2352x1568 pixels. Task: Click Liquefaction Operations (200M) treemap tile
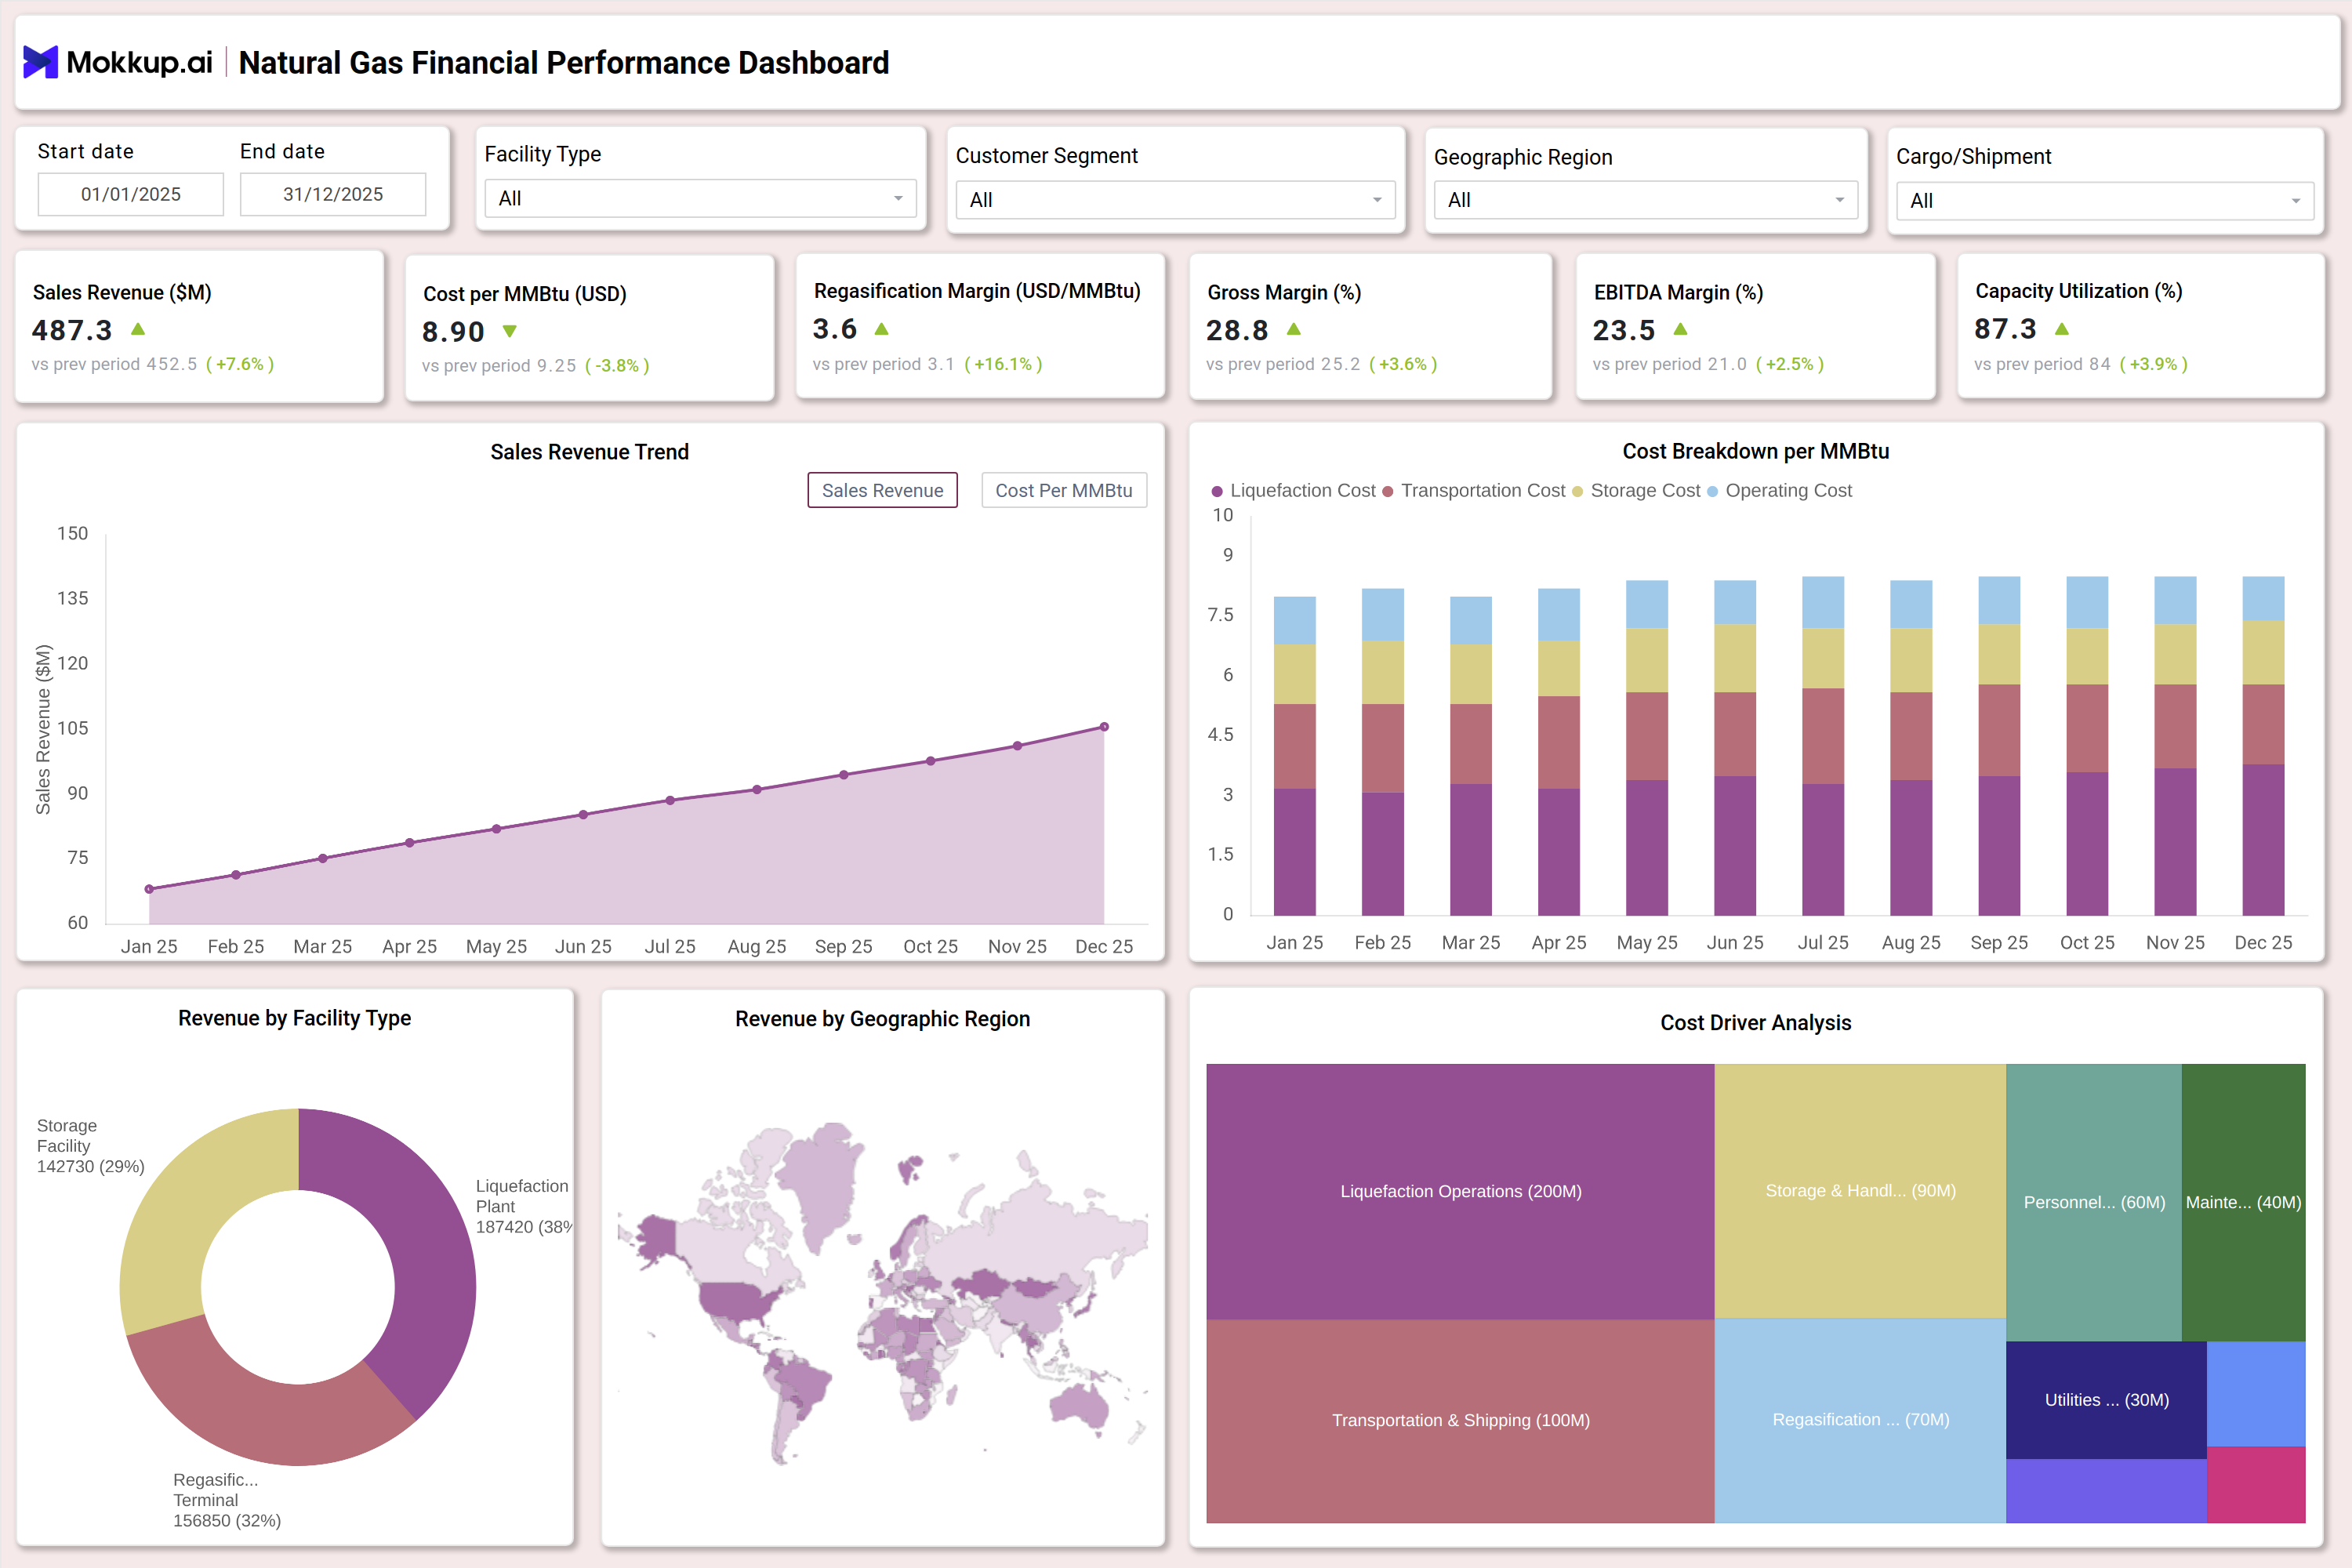coord(1460,1191)
